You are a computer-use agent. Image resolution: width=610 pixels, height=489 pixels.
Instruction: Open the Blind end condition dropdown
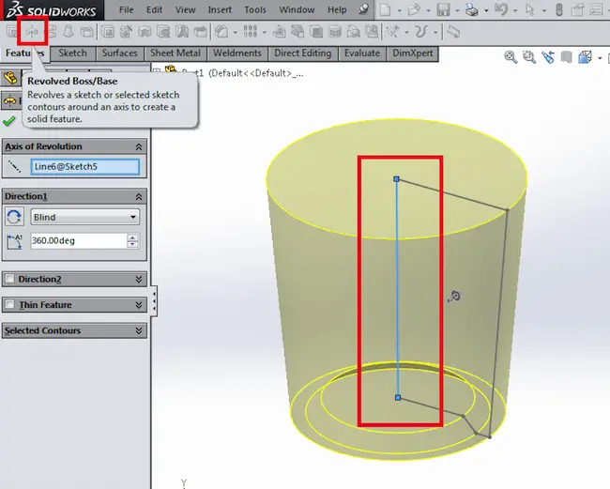pos(133,217)
